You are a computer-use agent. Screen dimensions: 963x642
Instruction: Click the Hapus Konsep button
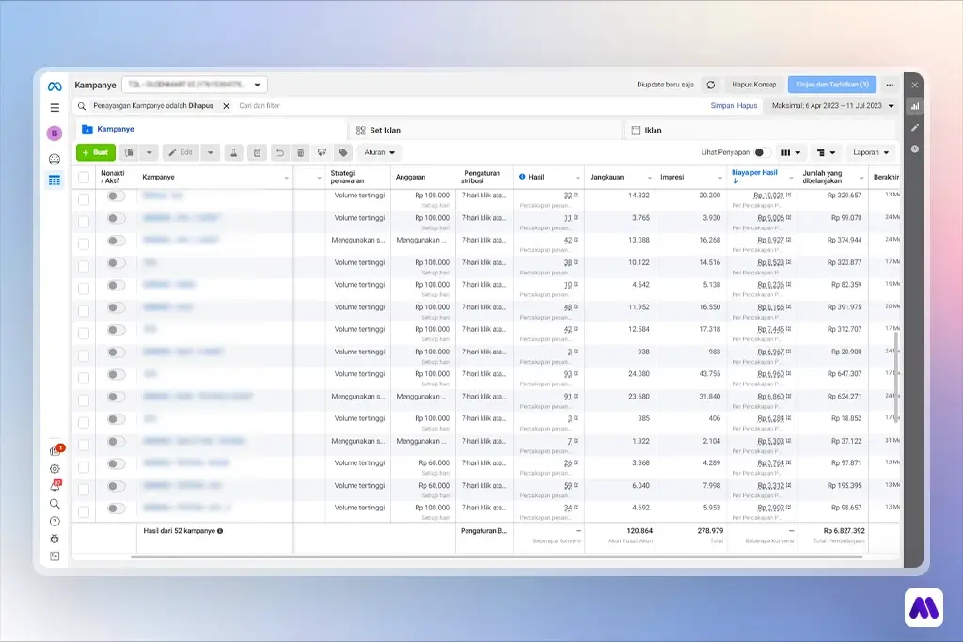[753, 85]
